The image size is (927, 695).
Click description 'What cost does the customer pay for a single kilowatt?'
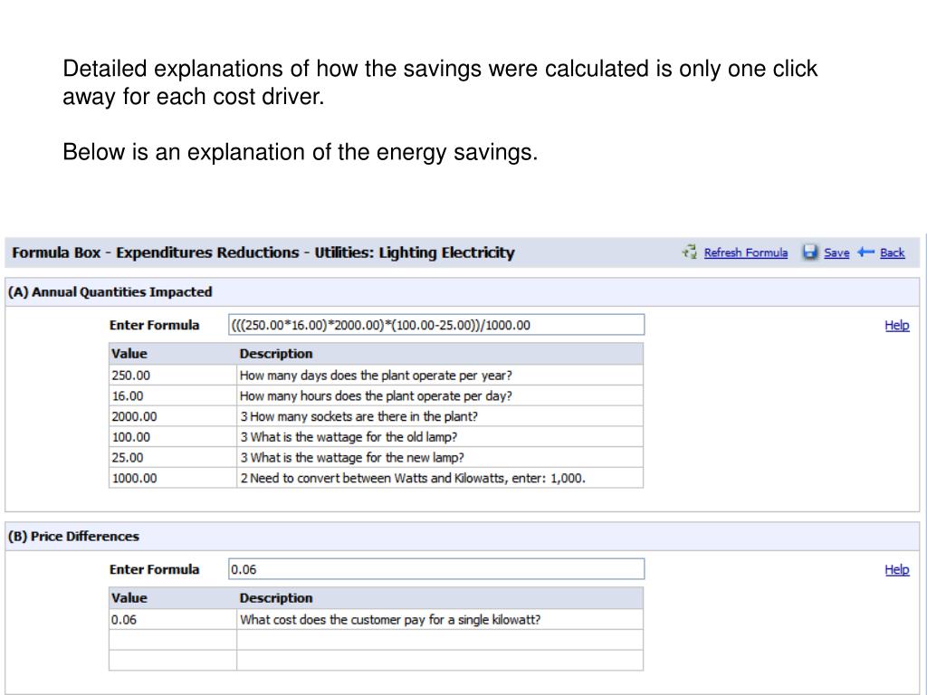pos(390,619)
